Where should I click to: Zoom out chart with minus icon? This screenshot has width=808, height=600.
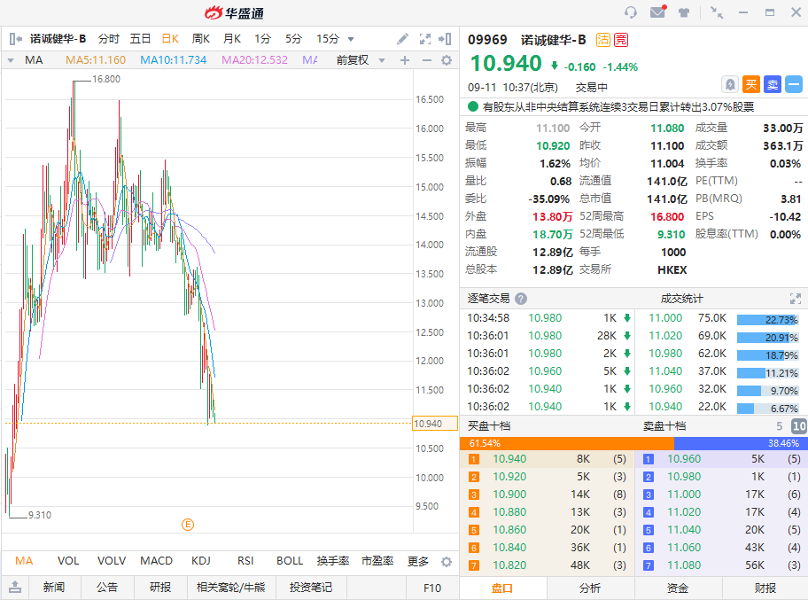click(x=427, y=60)
